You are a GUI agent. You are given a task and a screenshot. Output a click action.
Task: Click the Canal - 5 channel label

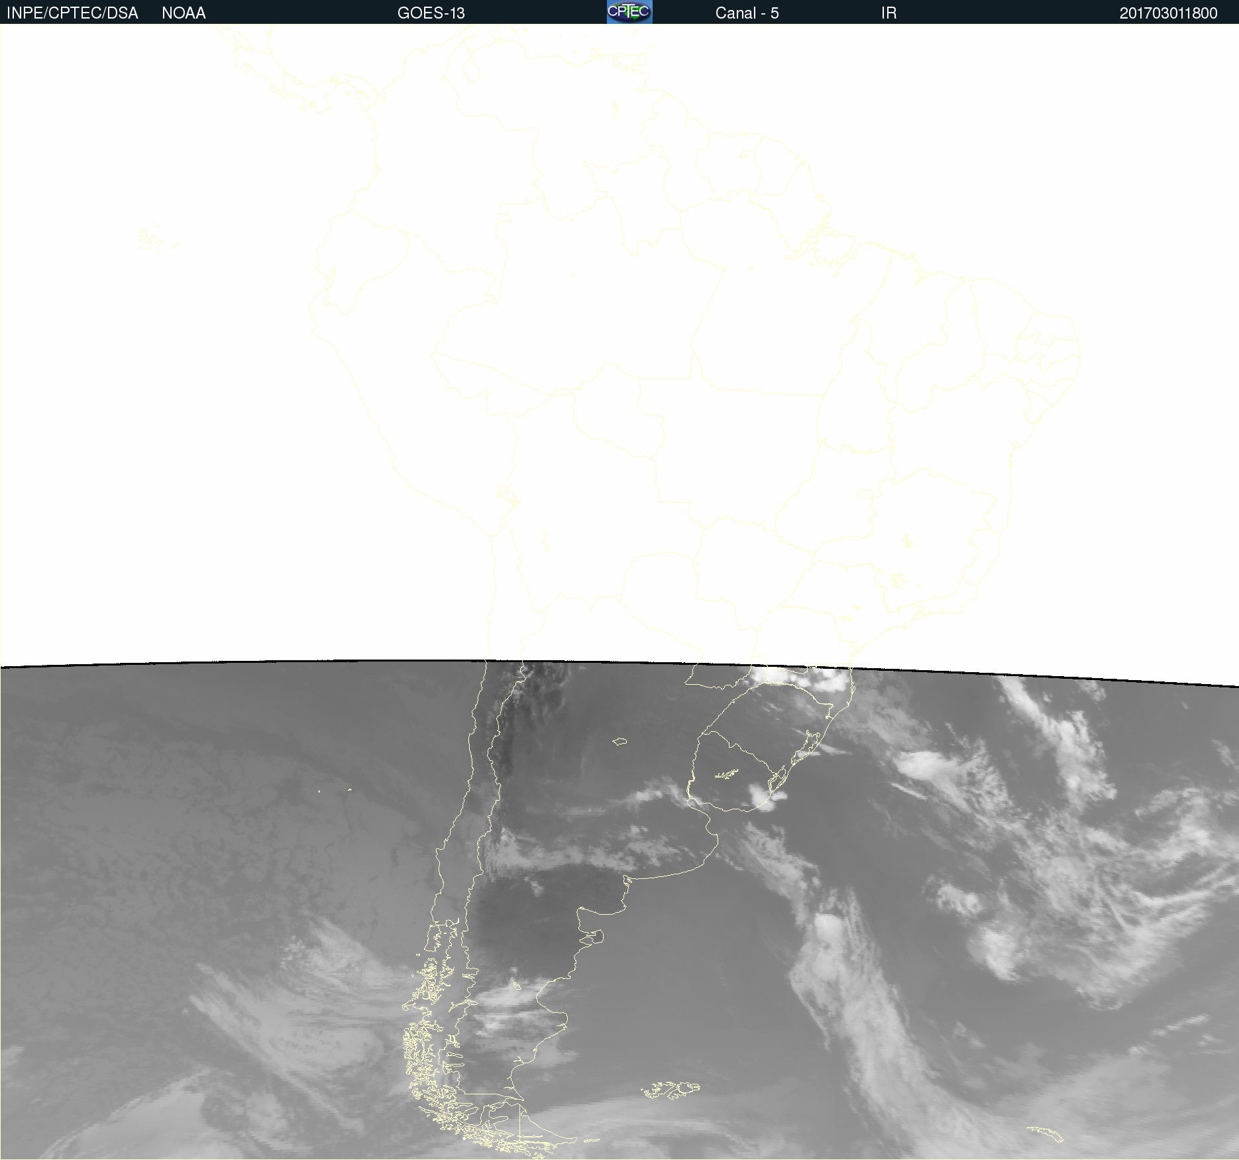point(747,13)
